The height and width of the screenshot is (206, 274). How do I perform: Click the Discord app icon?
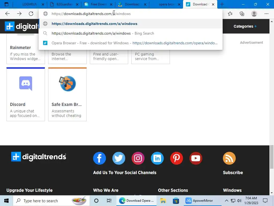[26, 83]
